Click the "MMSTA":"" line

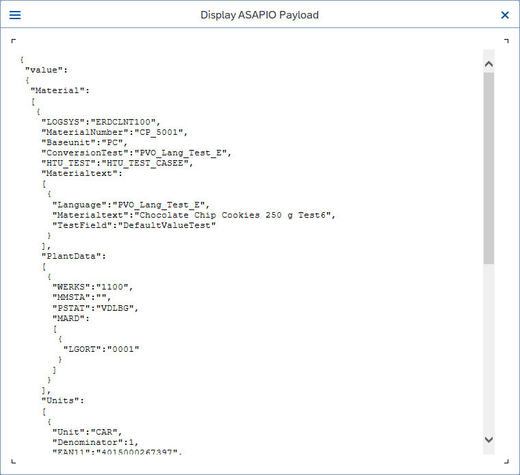click(x=81, y=297)
